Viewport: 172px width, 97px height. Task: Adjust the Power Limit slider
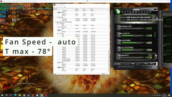[x=133, y=36]
